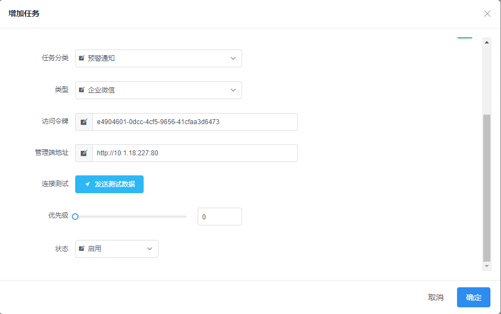Click 取消 to cancel the task
The image size is (501, 314).
(x=435, y=297)
